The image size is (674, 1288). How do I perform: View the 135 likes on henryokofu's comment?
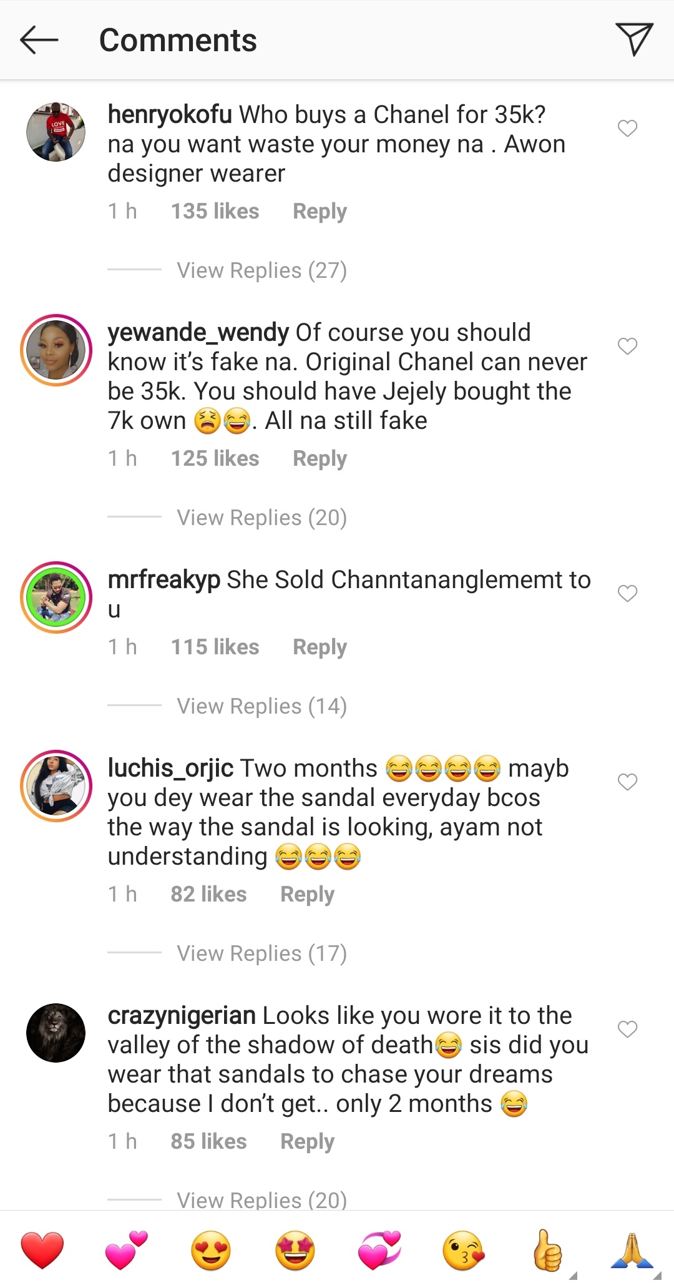215,211
